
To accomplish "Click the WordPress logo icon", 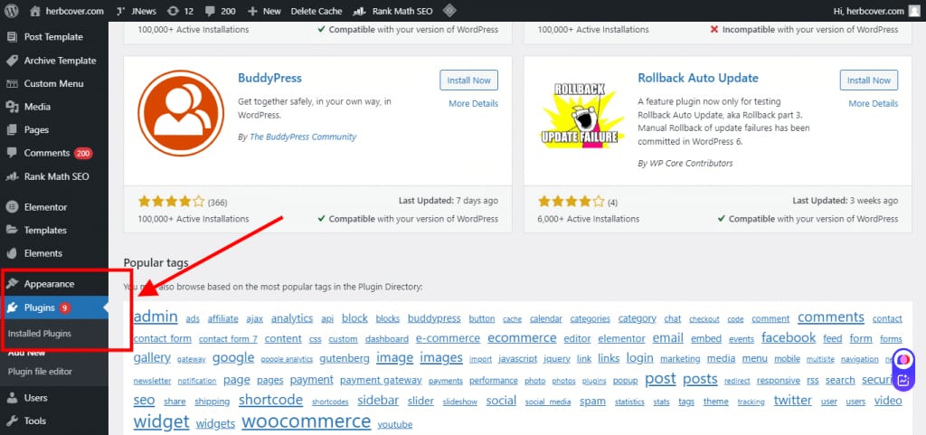I will tap(11, 11).
